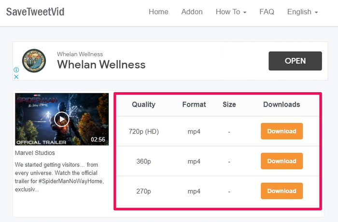Click the Spider-Man video thumbnail

62,119
